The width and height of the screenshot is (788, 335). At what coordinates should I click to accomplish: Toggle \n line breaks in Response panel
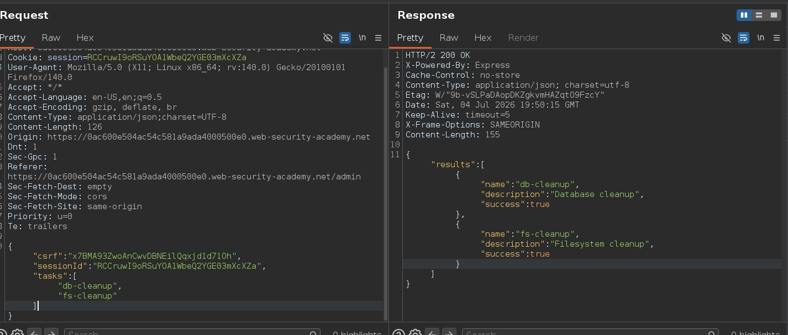coord(761,38)
